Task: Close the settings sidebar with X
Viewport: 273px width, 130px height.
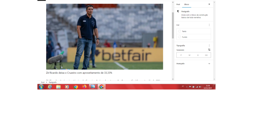Action: (209, 4)
